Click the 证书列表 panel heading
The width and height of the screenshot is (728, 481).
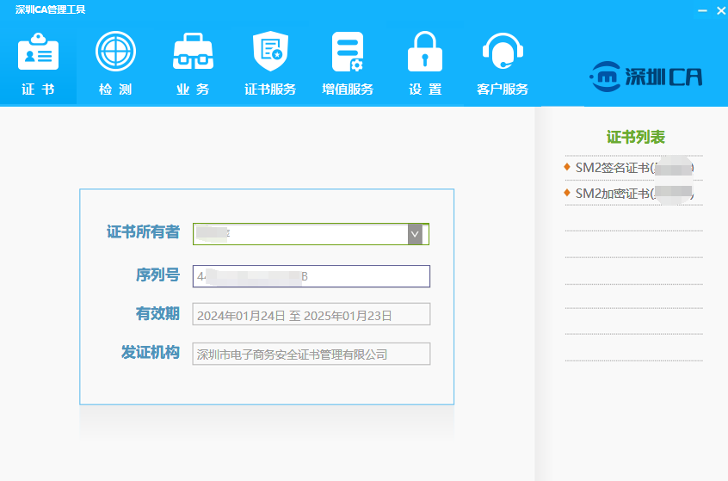[635, 138]
